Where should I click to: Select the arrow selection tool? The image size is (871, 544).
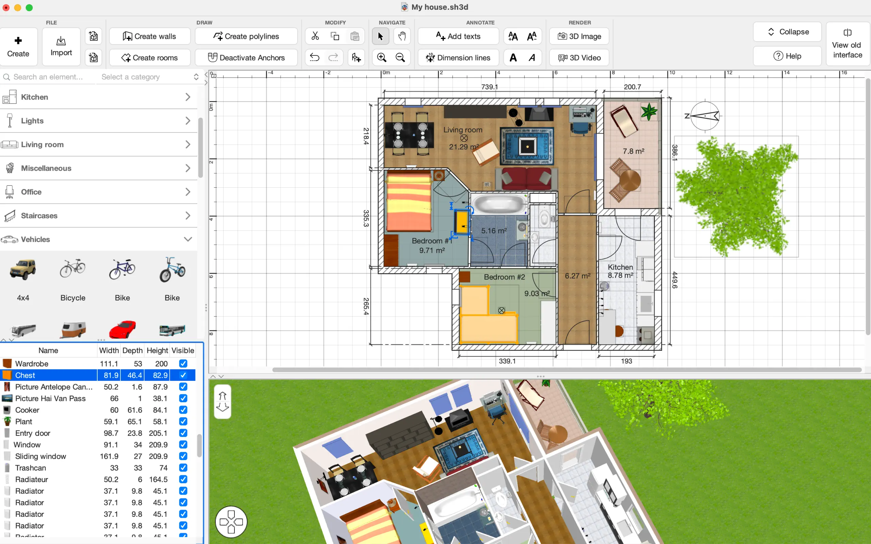pyautogui.click(x=380, y=36)
